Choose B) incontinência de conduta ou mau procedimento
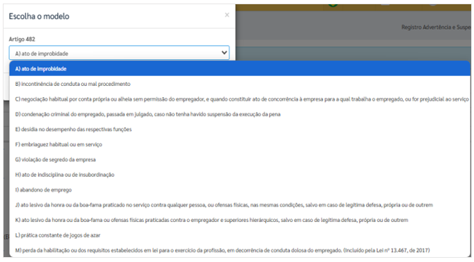This screenshot has height=262, width=474. (x=240, y=84)
